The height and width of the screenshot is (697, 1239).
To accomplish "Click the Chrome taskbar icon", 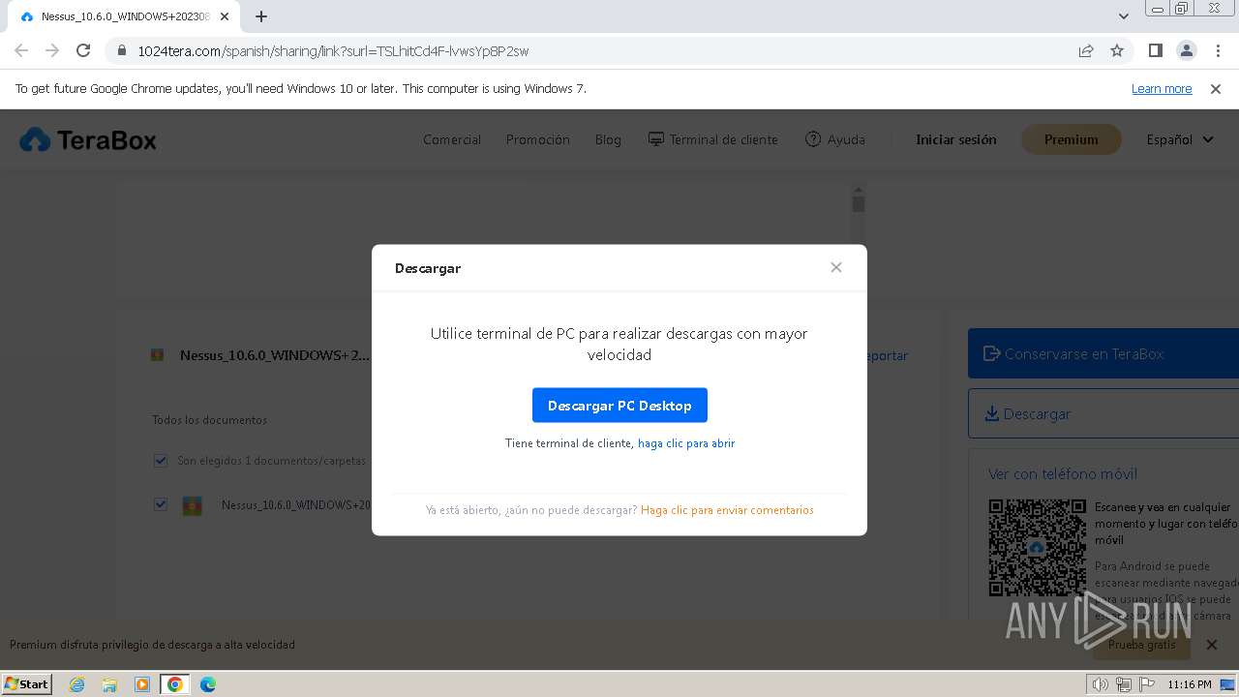I will tap(174, 684).
